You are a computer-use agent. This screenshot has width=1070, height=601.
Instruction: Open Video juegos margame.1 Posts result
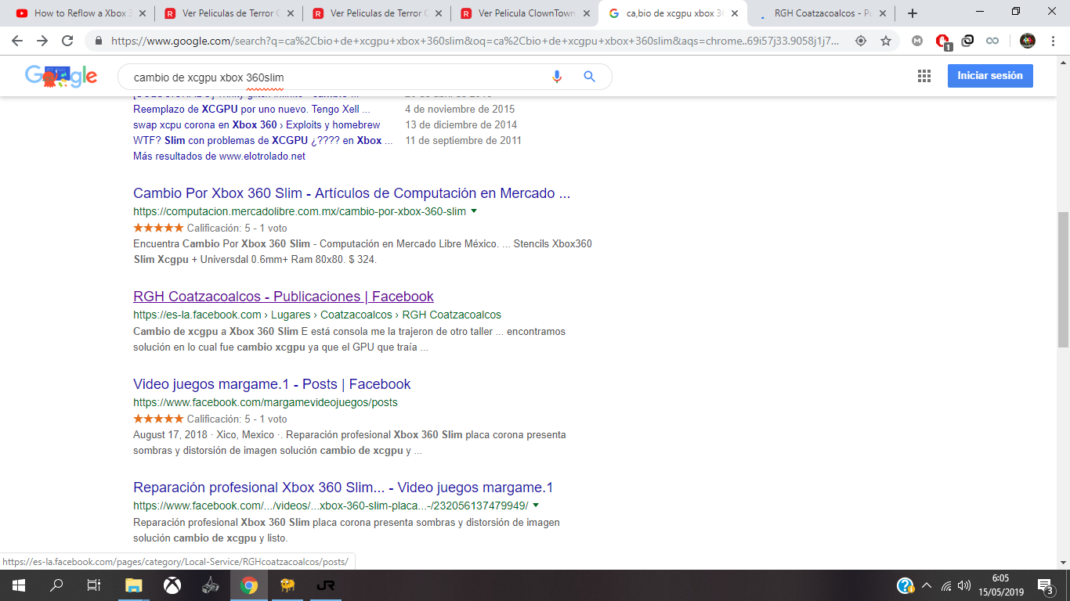272,384
